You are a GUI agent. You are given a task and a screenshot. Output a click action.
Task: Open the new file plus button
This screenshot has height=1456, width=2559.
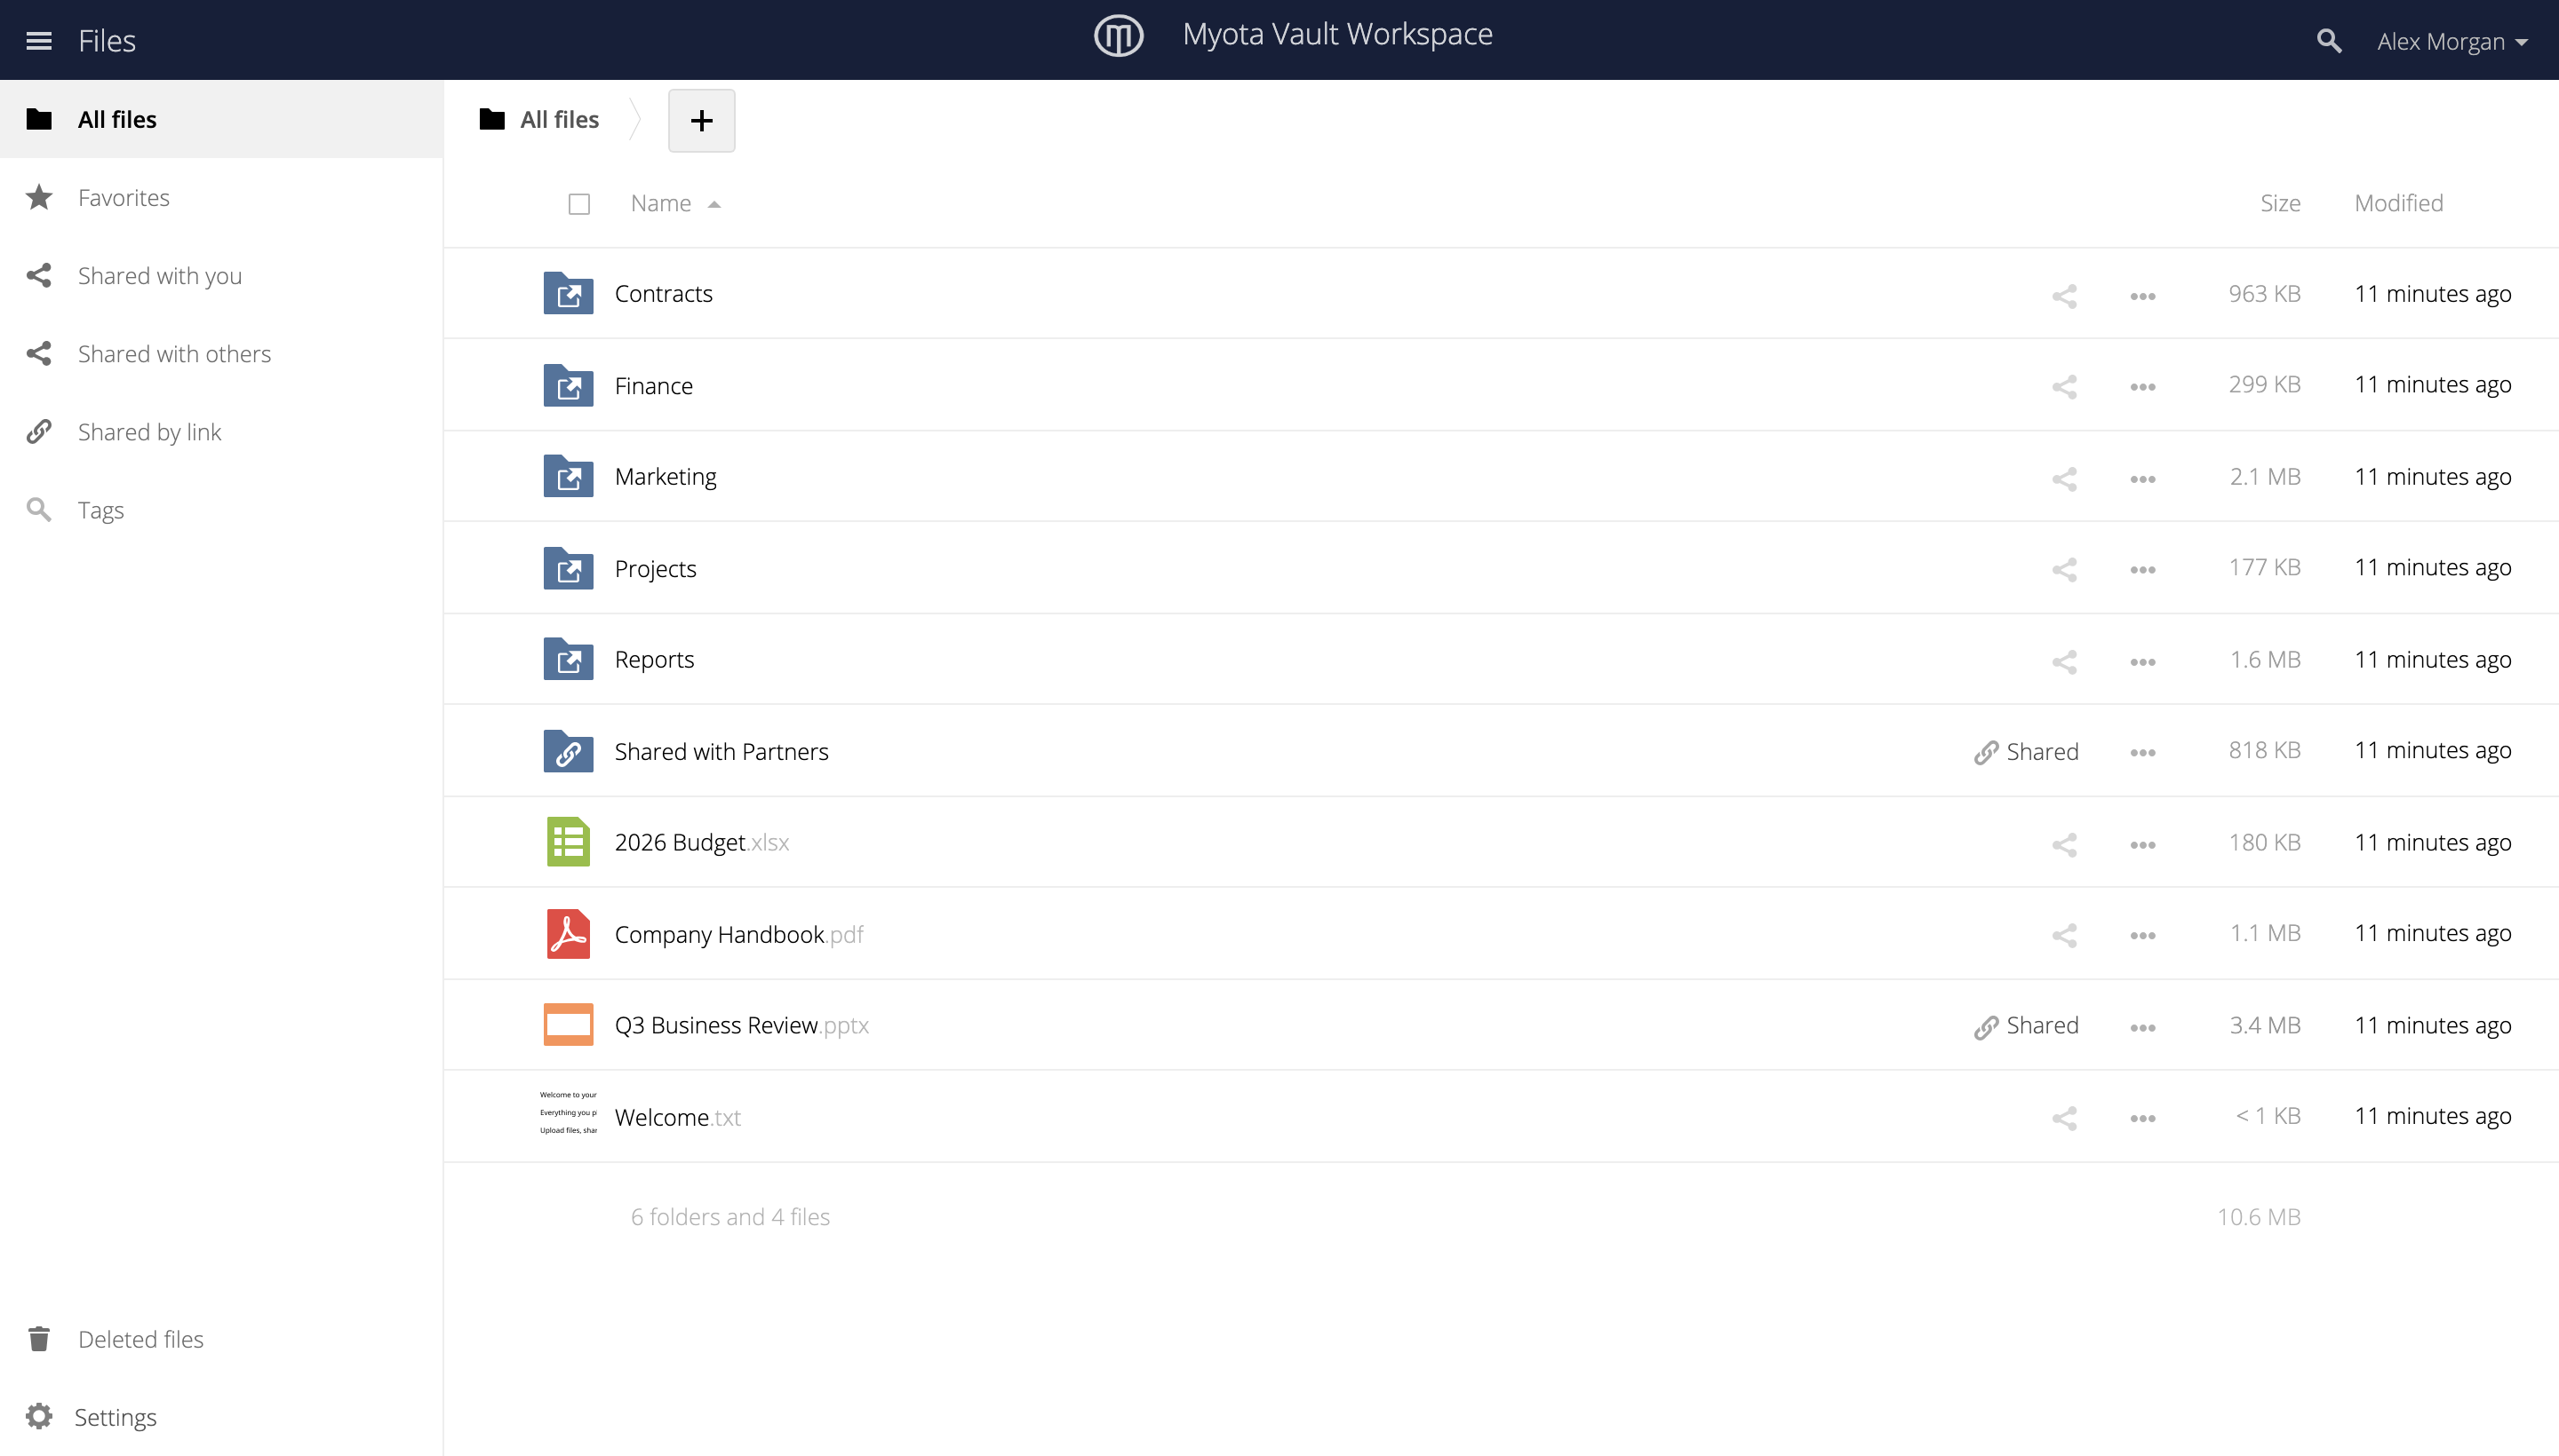[700, 120]
